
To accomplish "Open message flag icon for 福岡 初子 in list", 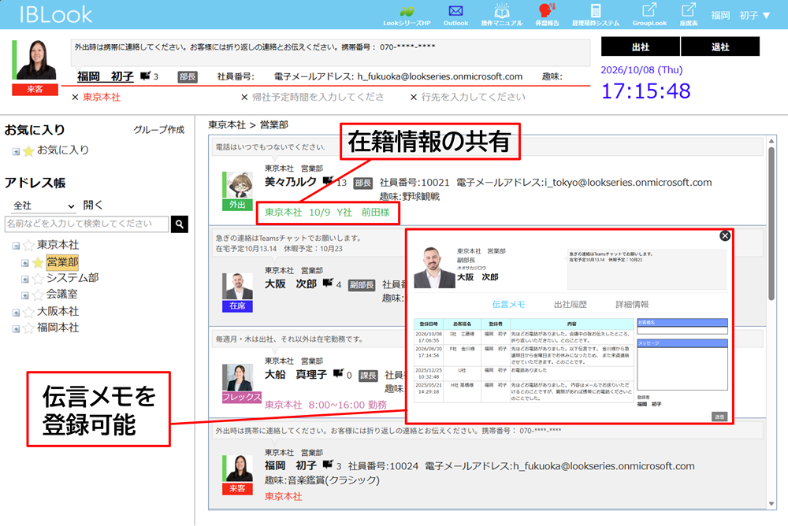I will tap(328, 465).
